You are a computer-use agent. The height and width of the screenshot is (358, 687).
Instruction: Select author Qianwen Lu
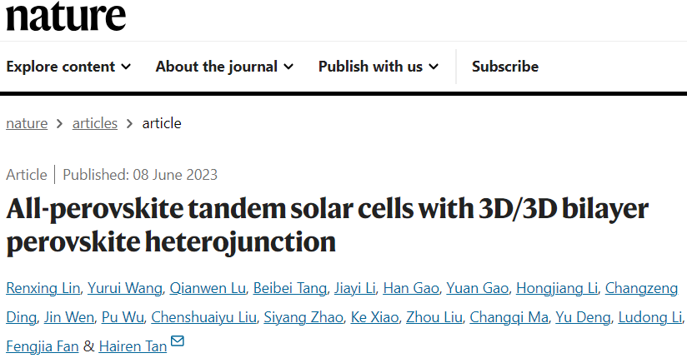[x=208, y=288]
